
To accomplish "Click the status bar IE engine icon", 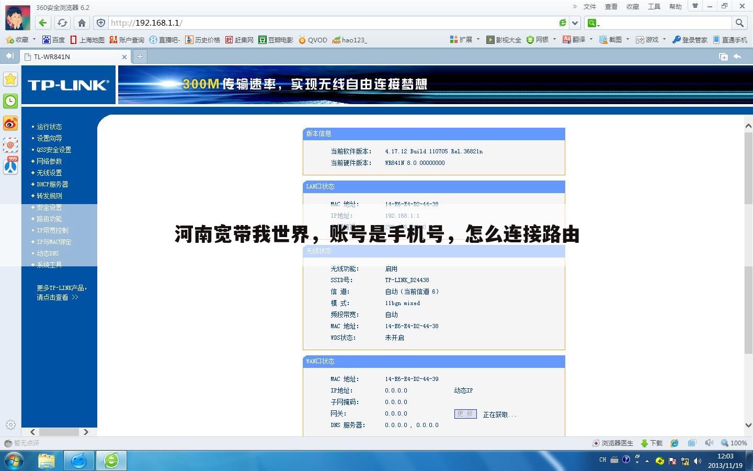I will point(675,443).
